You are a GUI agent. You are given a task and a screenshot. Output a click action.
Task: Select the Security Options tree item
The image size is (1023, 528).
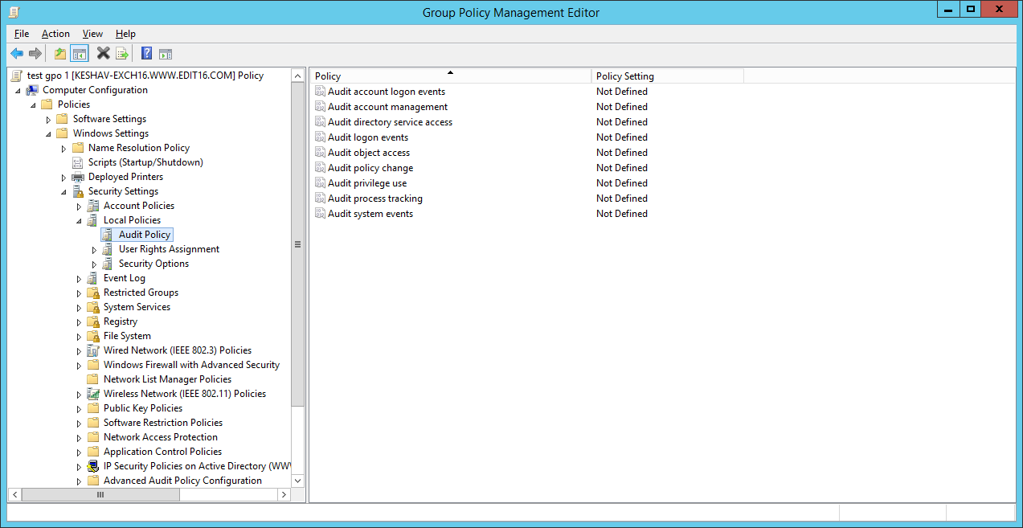point(153,264)
